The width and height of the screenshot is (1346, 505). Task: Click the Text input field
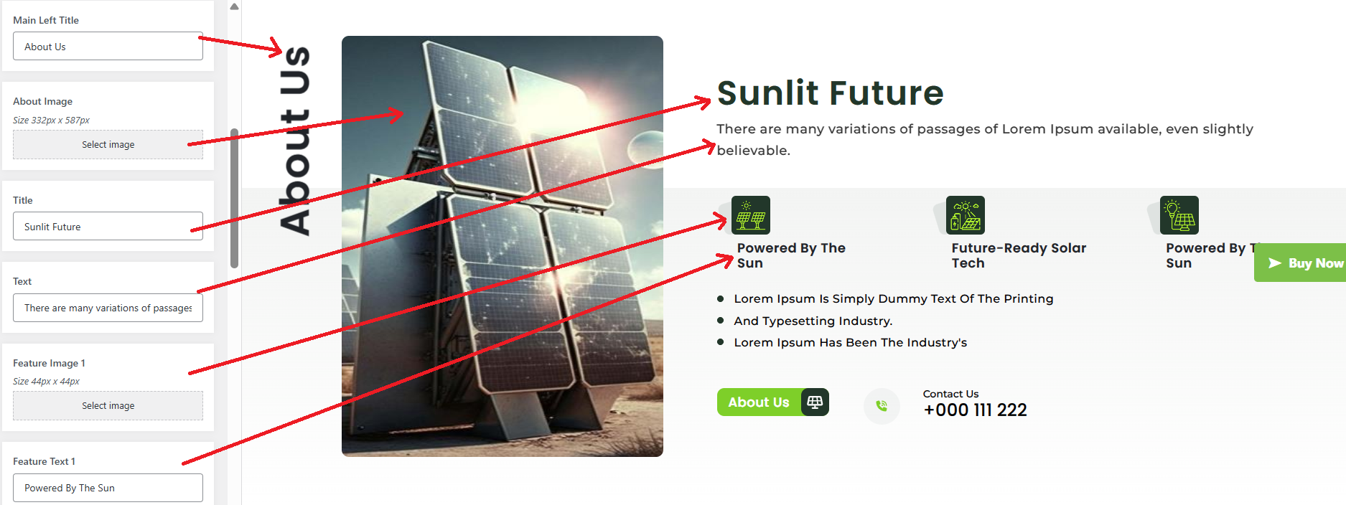(x=108, y=308)
